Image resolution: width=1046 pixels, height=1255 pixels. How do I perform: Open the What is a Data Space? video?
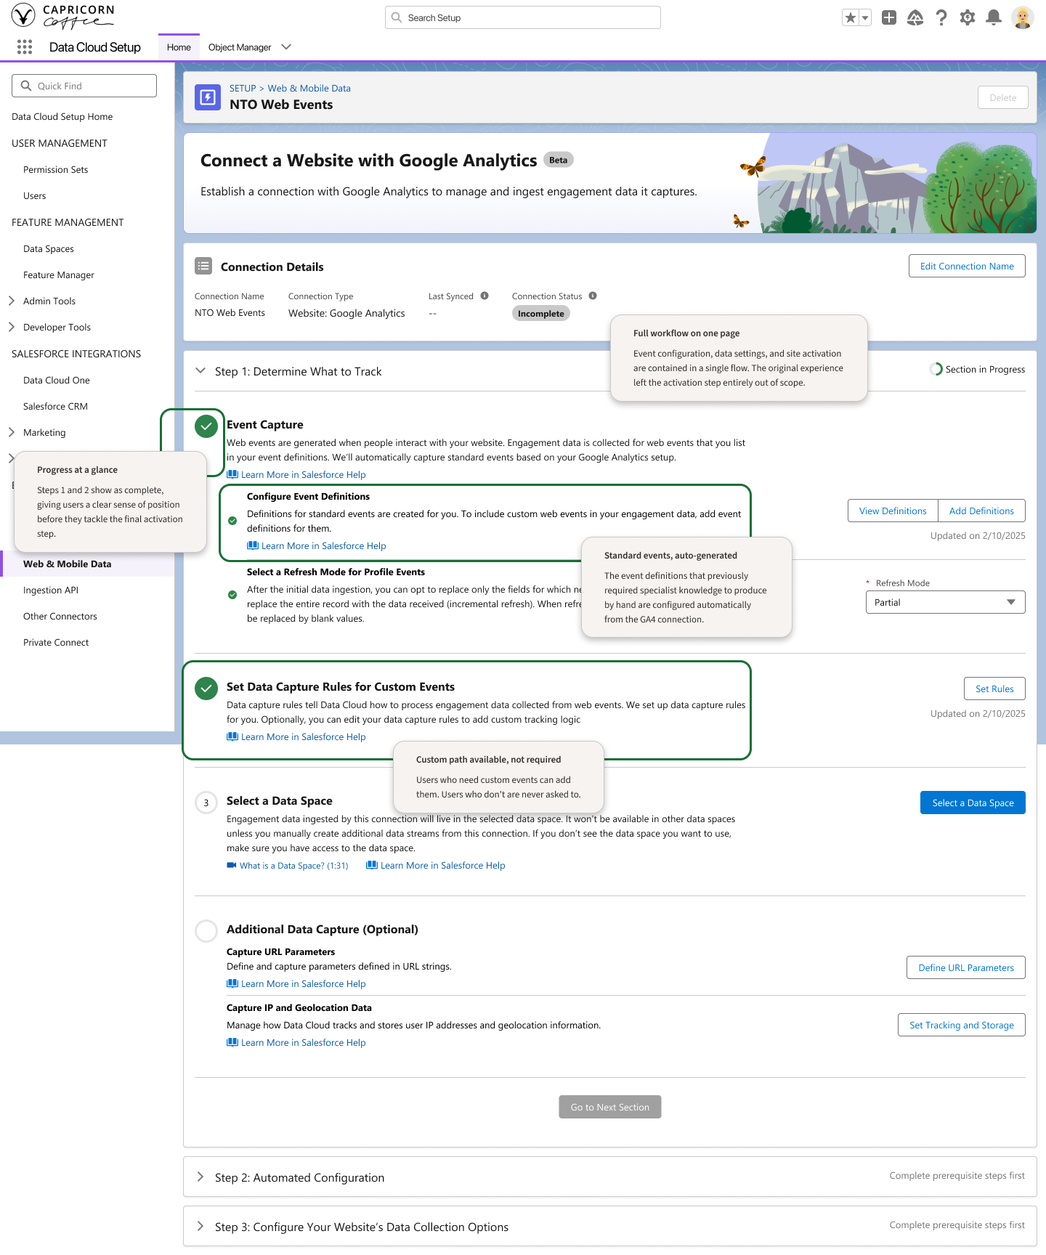[288, 865]
